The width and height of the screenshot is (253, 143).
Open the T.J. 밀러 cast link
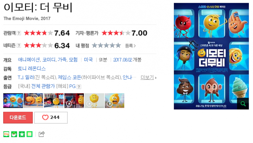(26, 78)
